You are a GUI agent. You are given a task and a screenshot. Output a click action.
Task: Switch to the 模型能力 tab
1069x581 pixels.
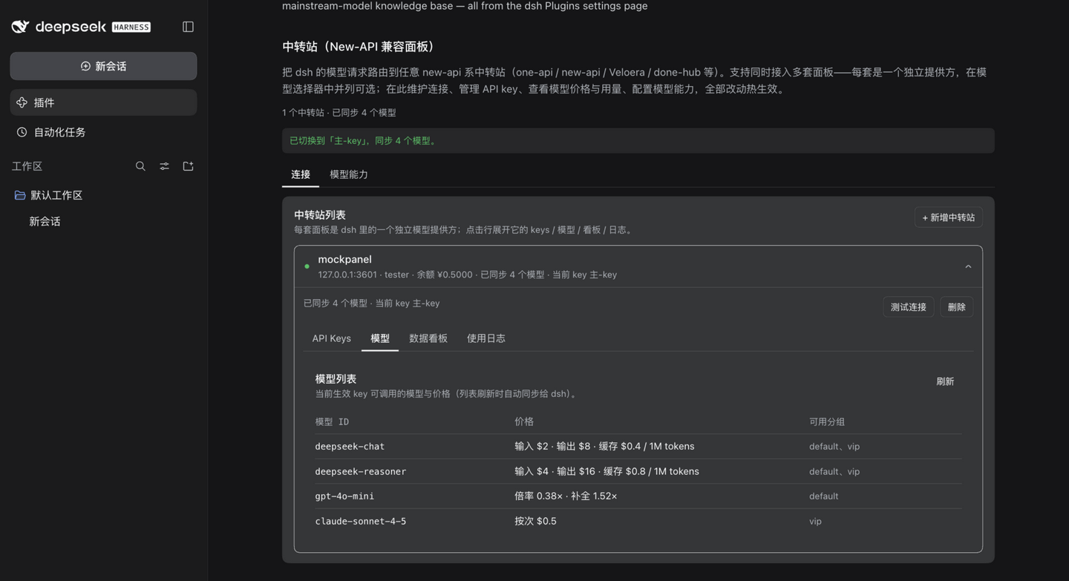click(349, 174)
